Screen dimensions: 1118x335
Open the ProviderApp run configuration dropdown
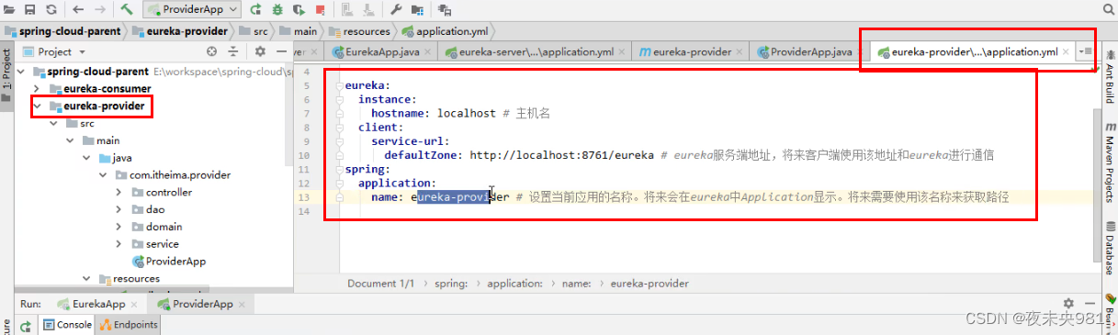(x=191, y=9)
